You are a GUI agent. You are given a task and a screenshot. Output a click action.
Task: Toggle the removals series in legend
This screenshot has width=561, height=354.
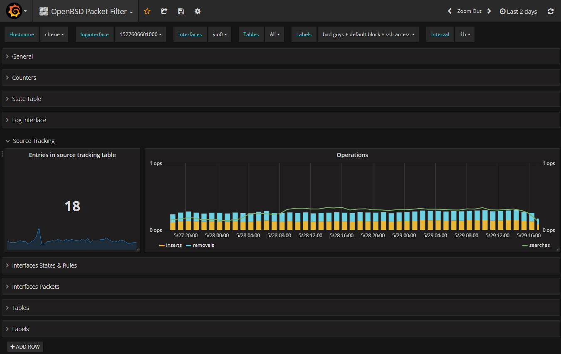pyautogui.click(x=203, y=245)
